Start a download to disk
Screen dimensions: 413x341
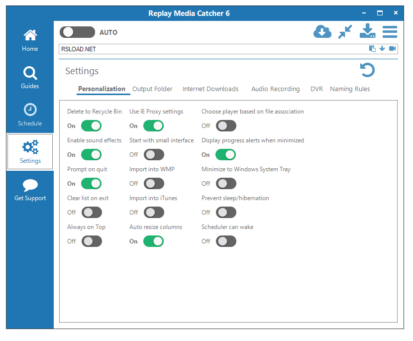click(368, 31)
